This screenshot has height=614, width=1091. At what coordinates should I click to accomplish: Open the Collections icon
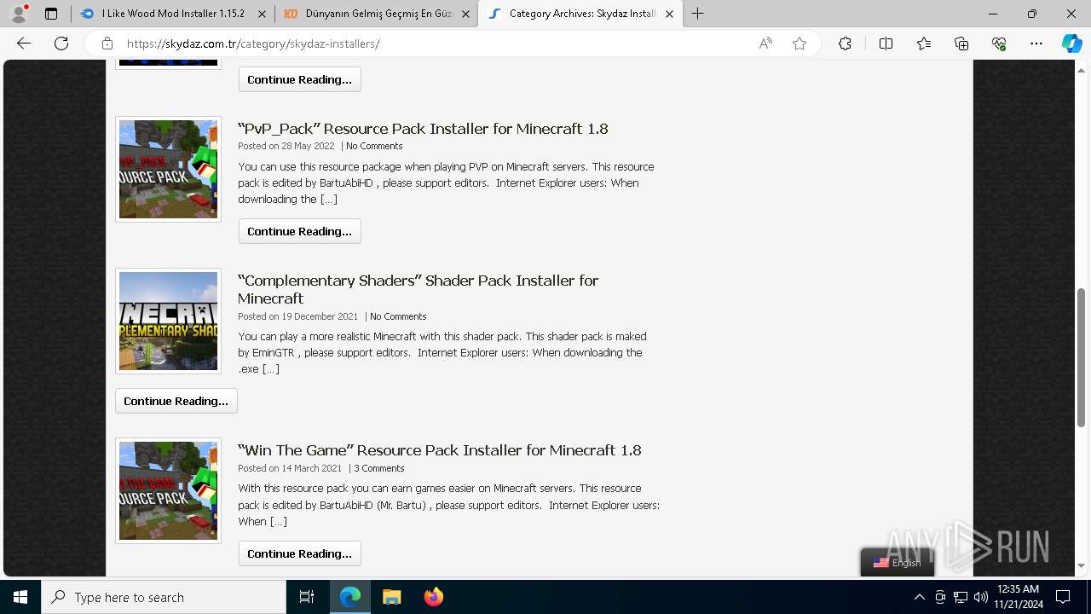pos(961,43)
